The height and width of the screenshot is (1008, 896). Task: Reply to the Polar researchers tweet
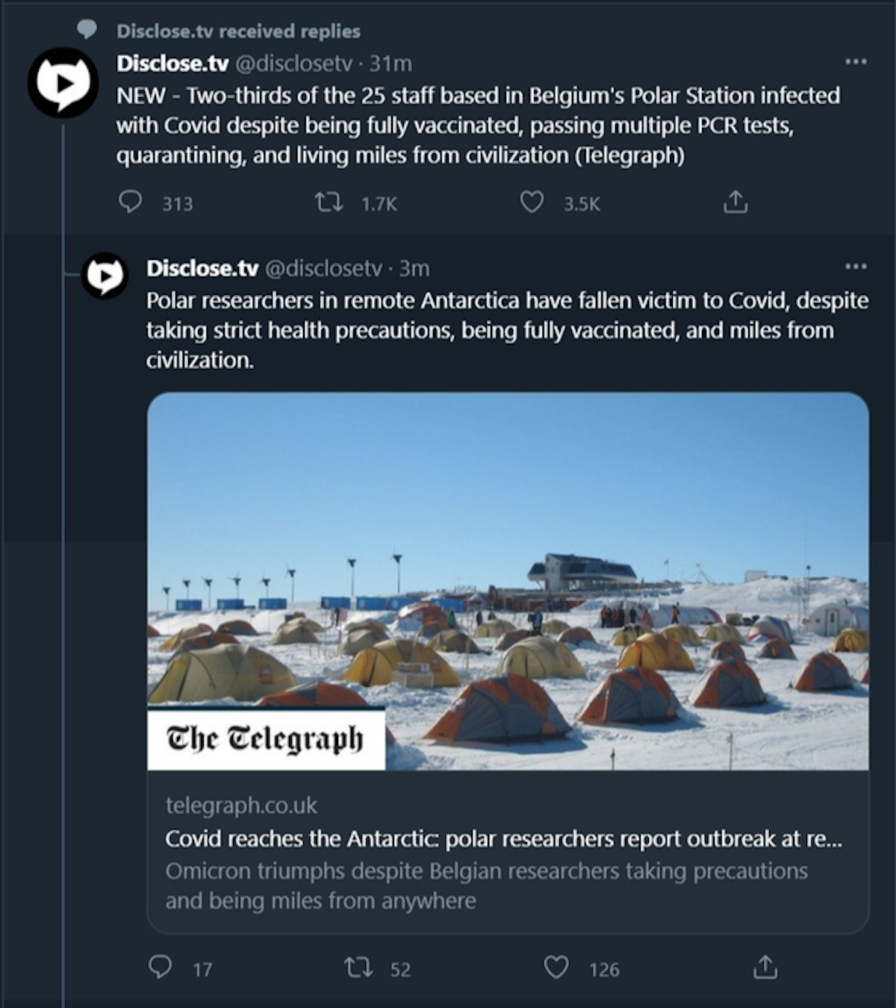tap(160, 968)
